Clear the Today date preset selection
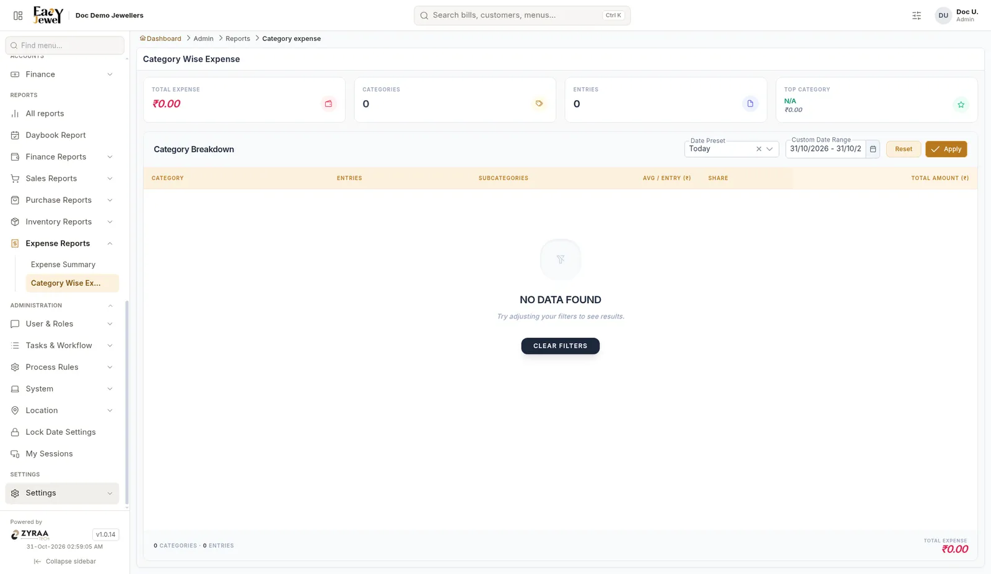 pos(759,149)
